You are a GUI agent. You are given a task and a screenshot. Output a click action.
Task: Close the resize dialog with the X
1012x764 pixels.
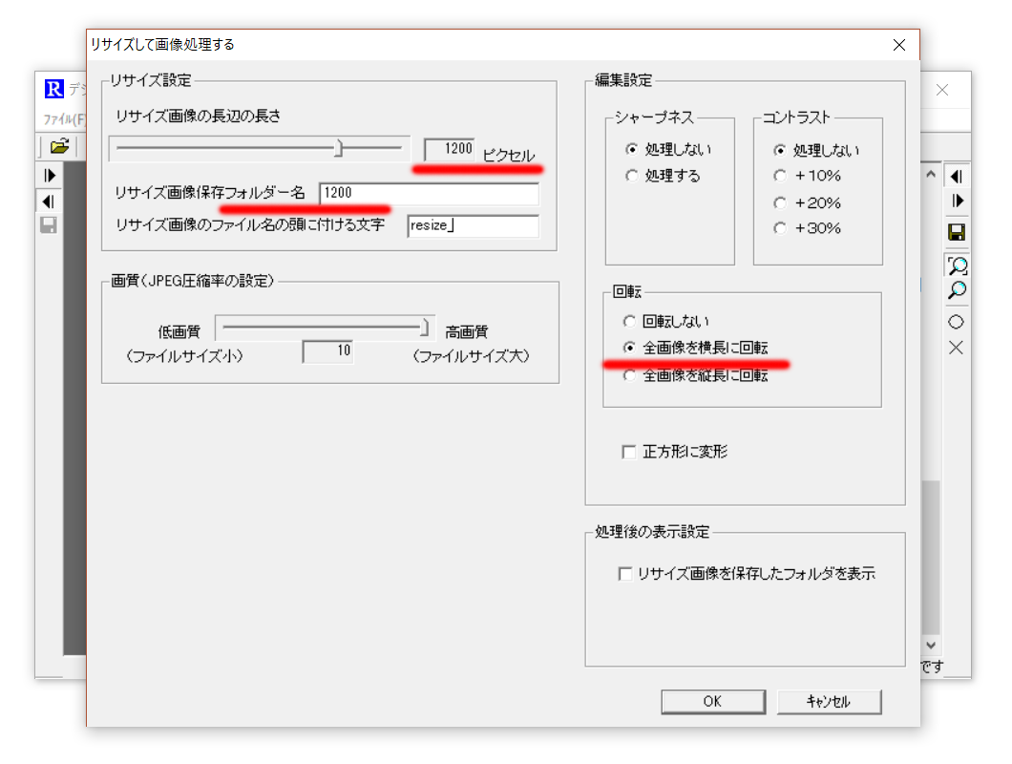point(899,45)
